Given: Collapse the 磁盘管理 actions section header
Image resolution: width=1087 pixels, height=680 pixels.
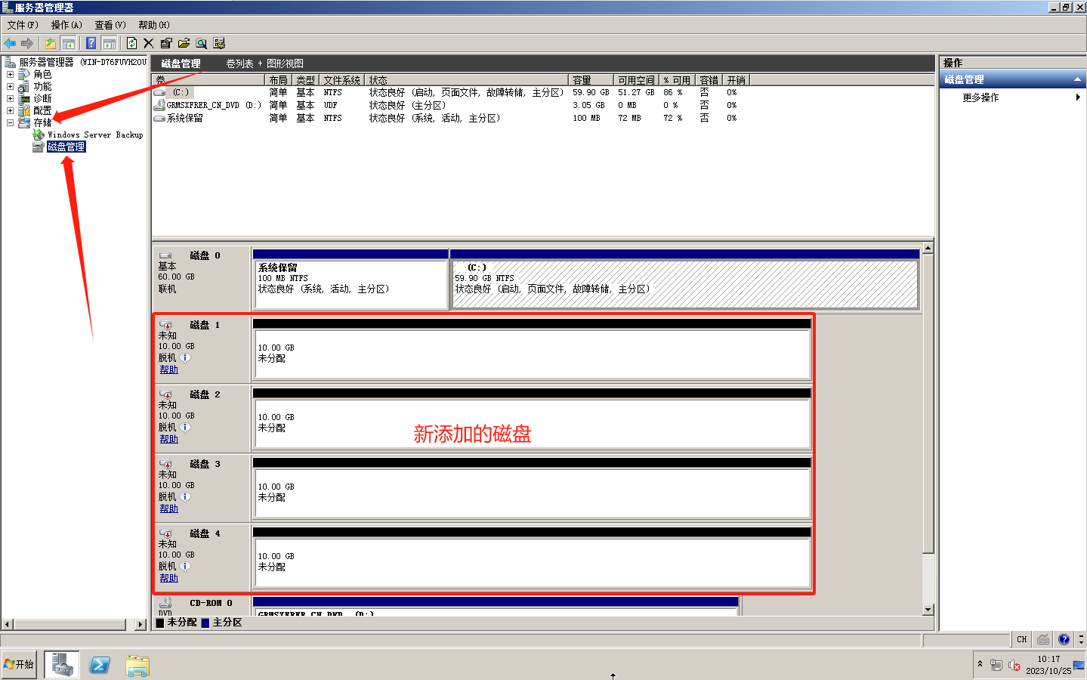Looking at the screenshot, I should pos(1012,79).
